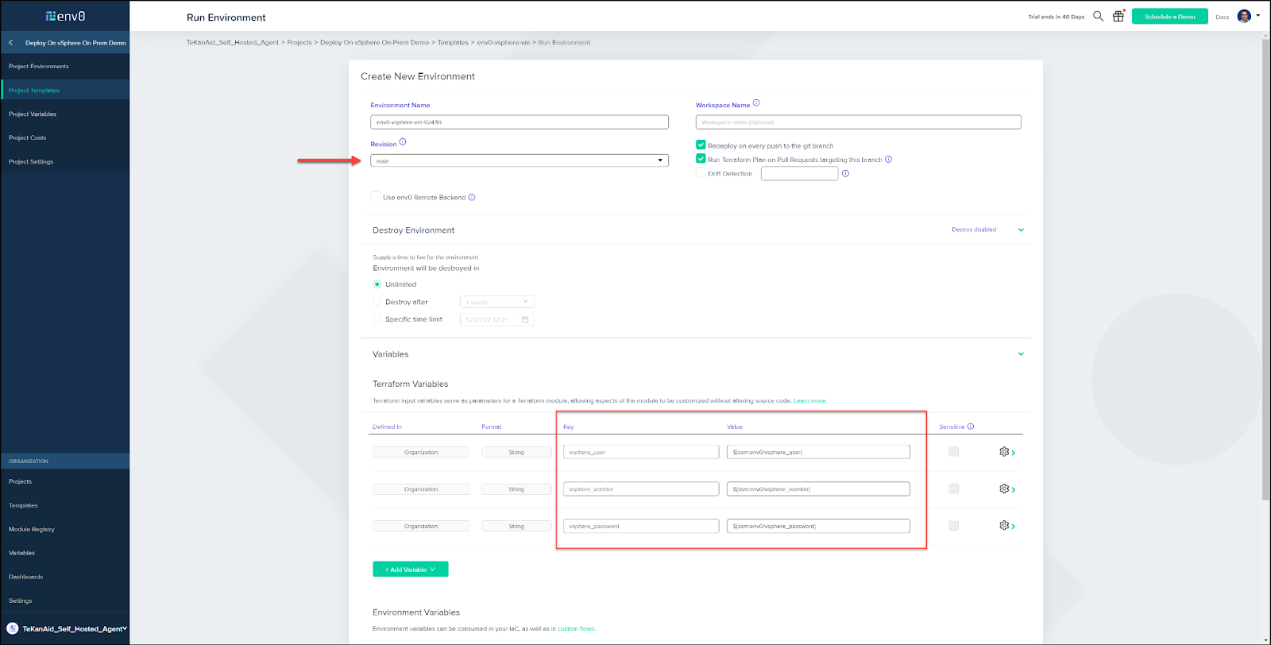
Task: Toggle Sensitive checkbox for vsphere_vcenter
Action: coord(954,489)
